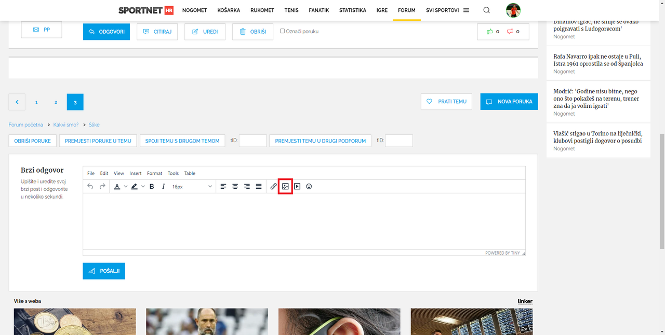This screenshot has height=335, width=665.
Task: Click inside the quick reply text area
Action: point(304,221)
